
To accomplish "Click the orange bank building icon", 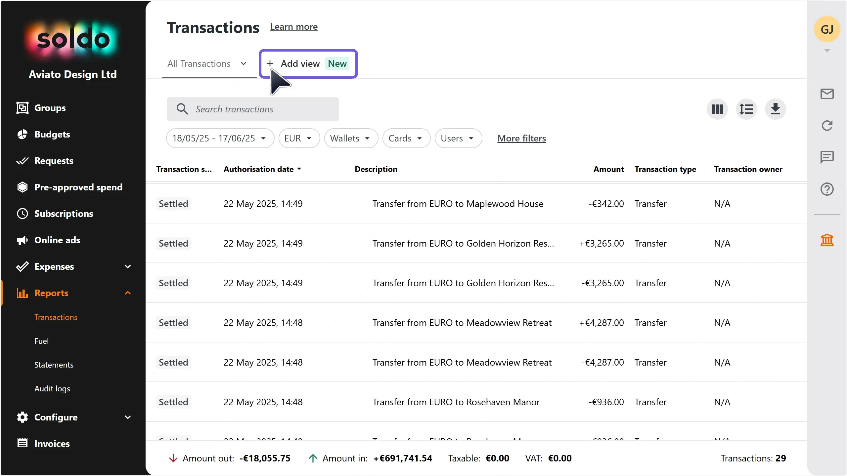I will point(827,240).
